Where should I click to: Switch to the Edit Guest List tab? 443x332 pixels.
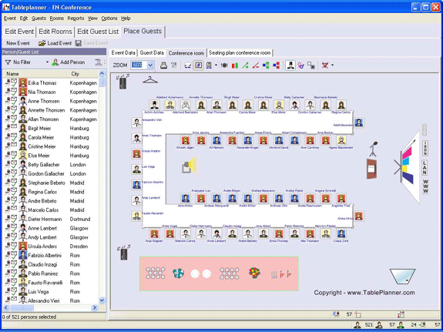coord(98,32)
